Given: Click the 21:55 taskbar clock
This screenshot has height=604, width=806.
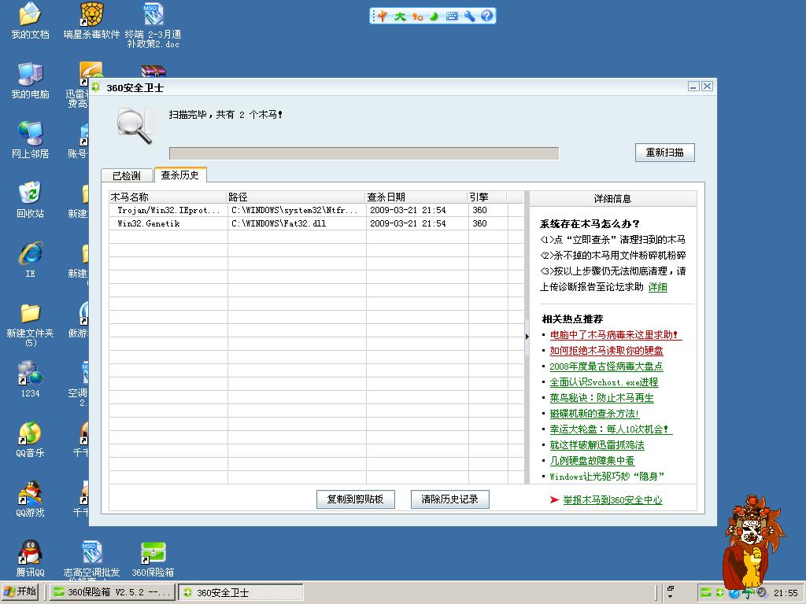Looking at the screenshot, I should (x=786, y=593).
